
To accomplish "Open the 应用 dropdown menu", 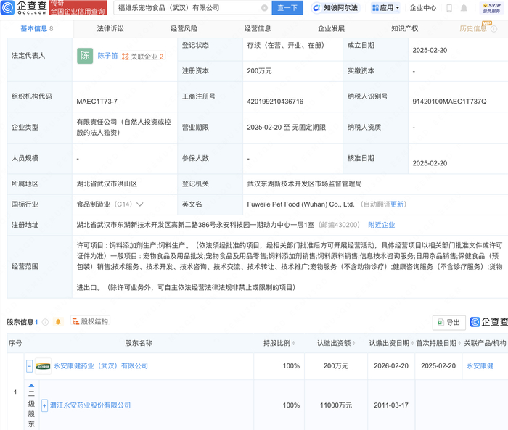I will [x=385, y=8].
